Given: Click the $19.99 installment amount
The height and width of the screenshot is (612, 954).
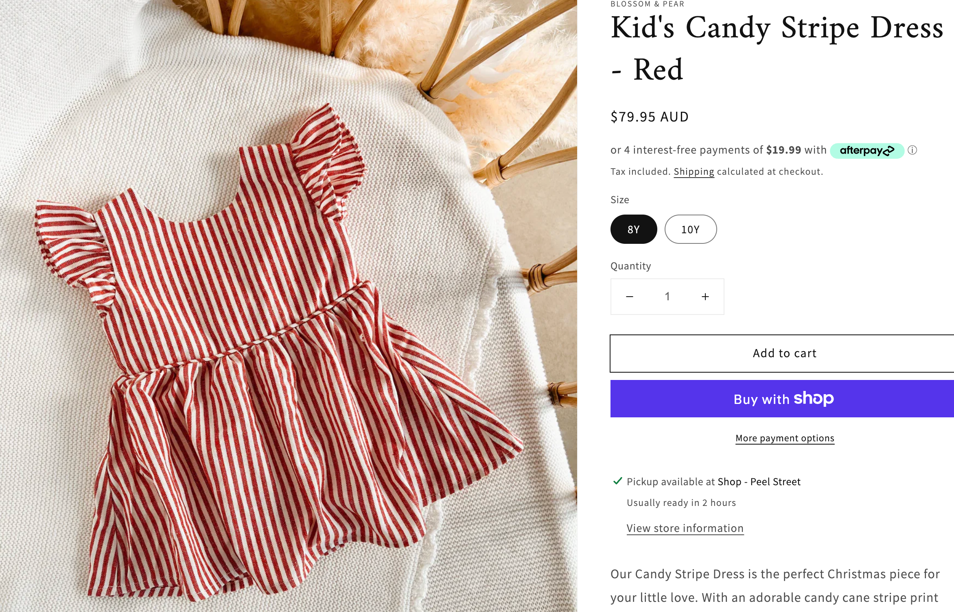Looking at the screenshot, I should (x=783, y=150).
